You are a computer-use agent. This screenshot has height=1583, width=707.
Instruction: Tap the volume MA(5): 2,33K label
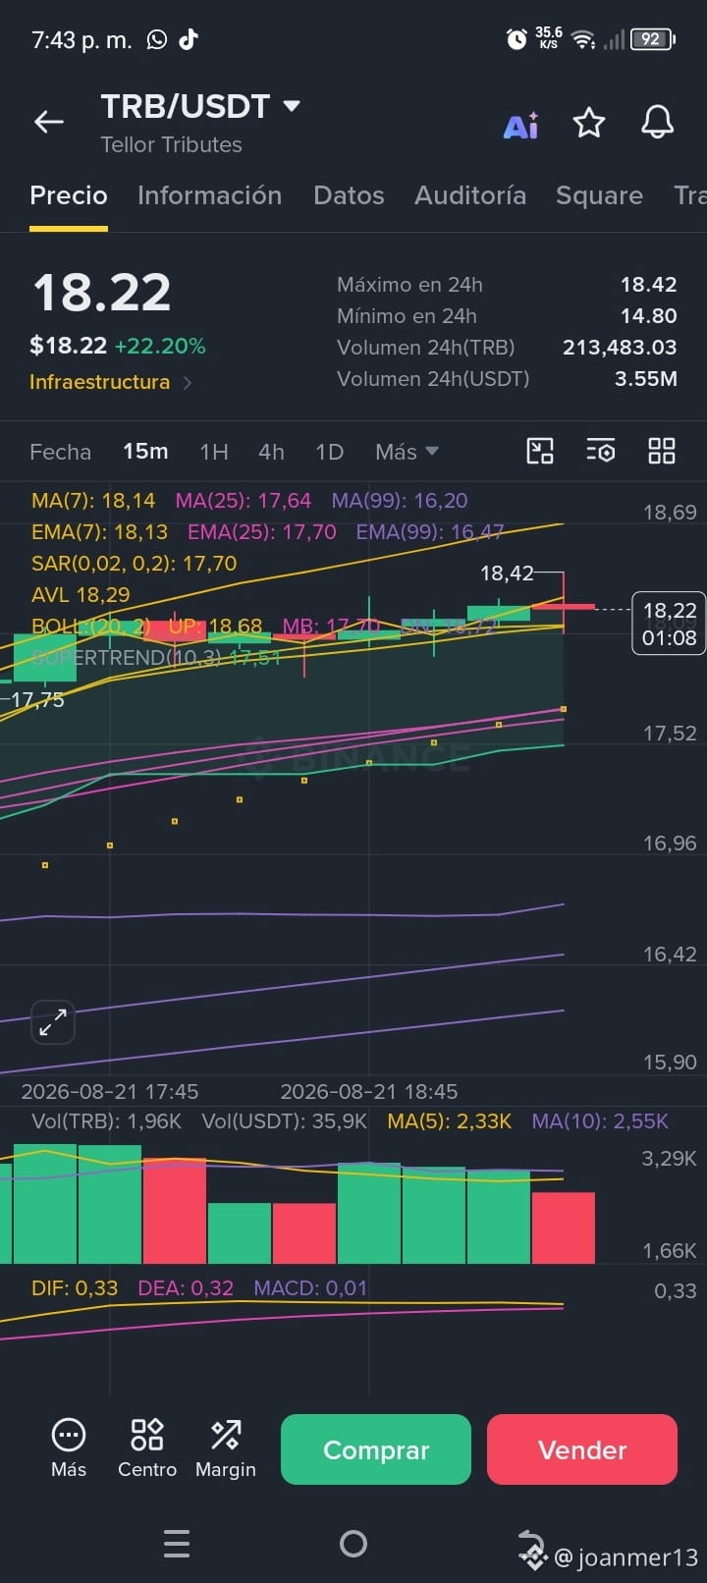point(450,1121)
